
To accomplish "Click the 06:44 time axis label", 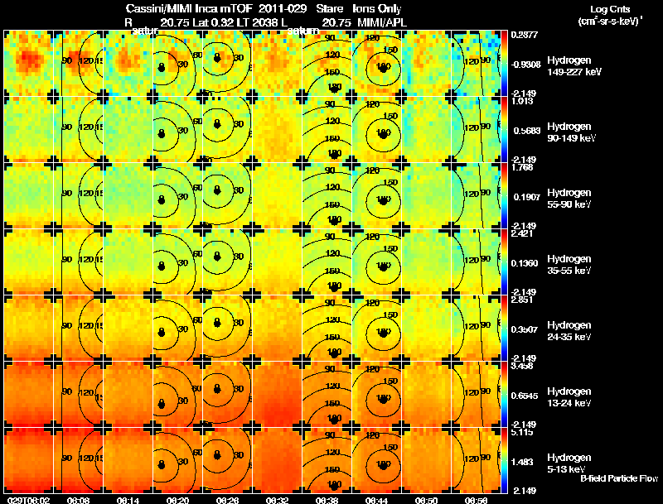I will click(376, 501).
